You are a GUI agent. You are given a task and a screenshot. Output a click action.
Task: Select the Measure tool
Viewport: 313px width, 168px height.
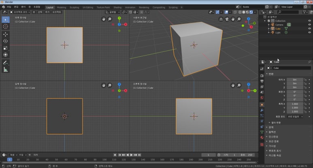(x=5, y=70)
